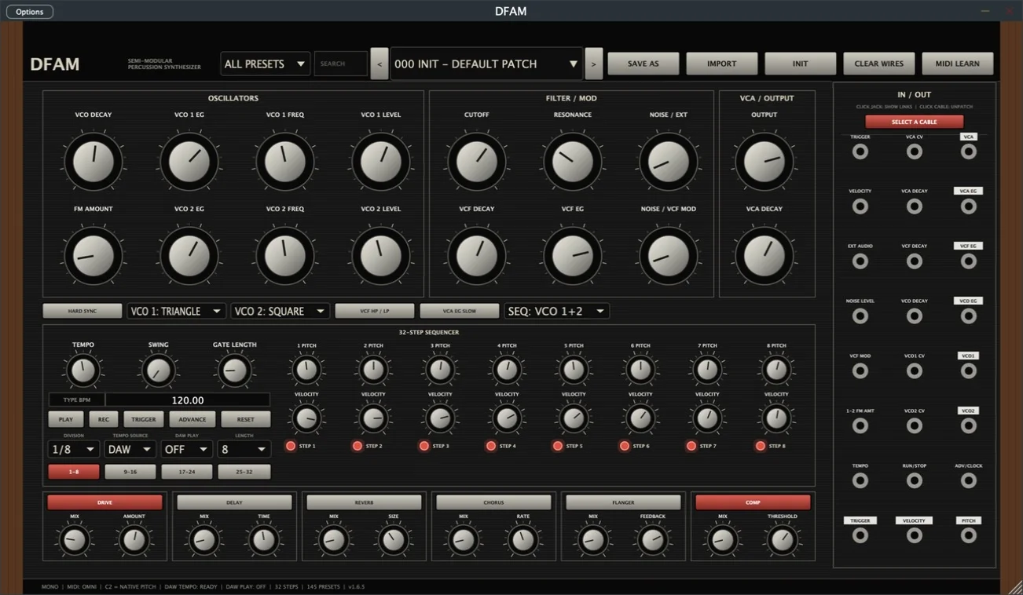
Task: Switch to steps 25-32 page
Action: point(244,472)
